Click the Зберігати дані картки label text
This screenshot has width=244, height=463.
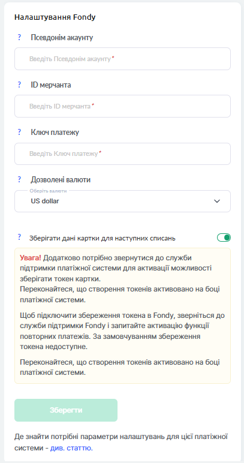[103, 238]
